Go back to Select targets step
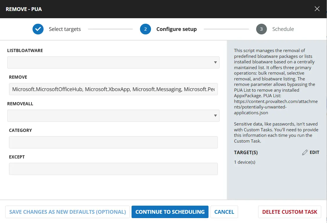This screenshot has height=223, width=327. (x=65, y=29)
